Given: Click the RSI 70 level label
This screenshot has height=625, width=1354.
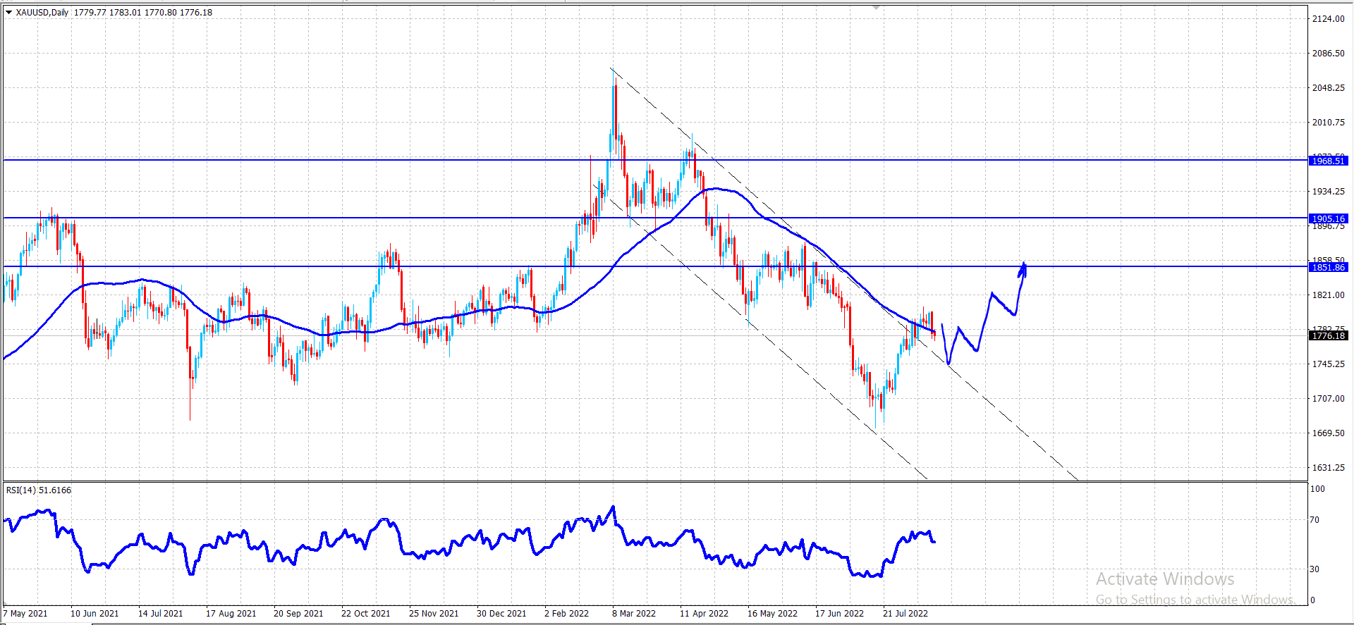Looking at the screenshot, I should (1315, 519).
